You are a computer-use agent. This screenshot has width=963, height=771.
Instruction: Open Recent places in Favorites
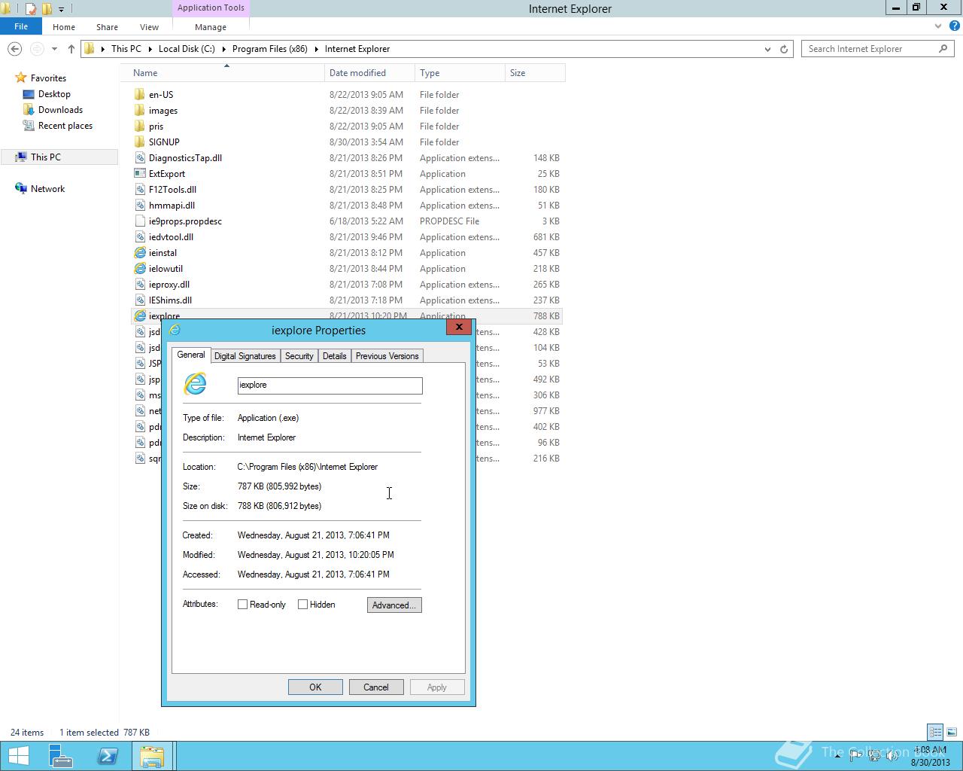65,126
